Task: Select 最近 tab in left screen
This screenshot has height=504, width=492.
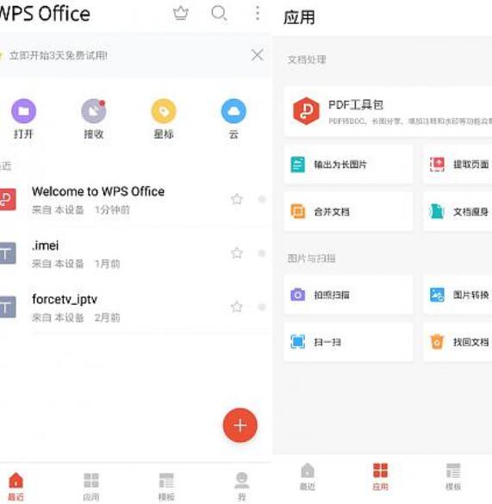Action: point(16,486)
